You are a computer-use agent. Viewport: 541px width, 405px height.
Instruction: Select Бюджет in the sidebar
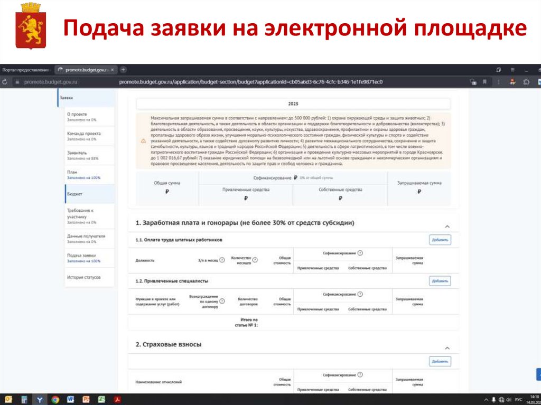(x=90, y=194)
